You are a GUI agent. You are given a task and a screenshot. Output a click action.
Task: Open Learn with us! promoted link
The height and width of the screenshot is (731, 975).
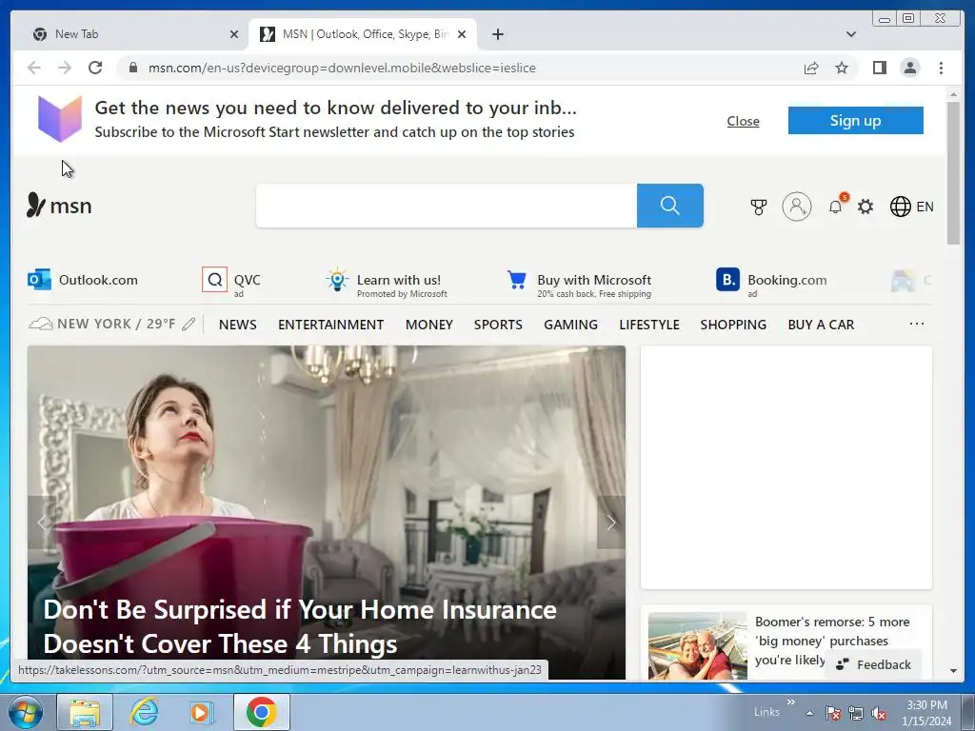tap(387, 282)
